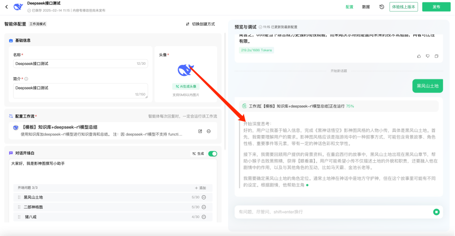Click the green 黑风山土地 chat bubble
The image size is (455, 236).
[427, 86]
